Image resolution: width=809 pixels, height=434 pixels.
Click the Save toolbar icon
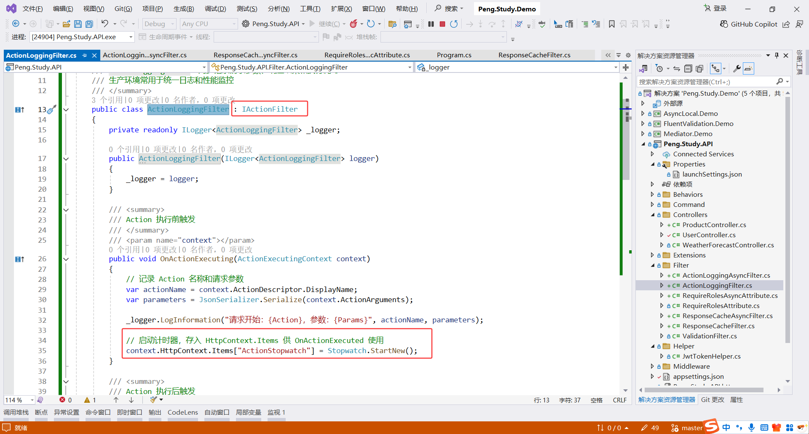pyautogui.click(x=78, y=24)
